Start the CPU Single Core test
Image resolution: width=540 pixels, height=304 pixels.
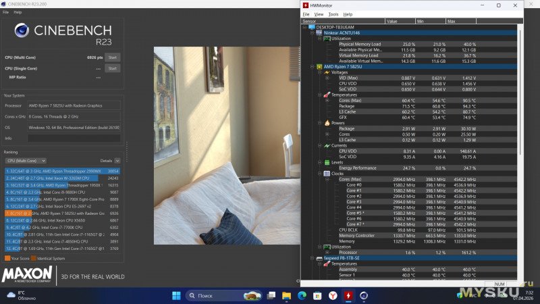[x=112, y=68]
